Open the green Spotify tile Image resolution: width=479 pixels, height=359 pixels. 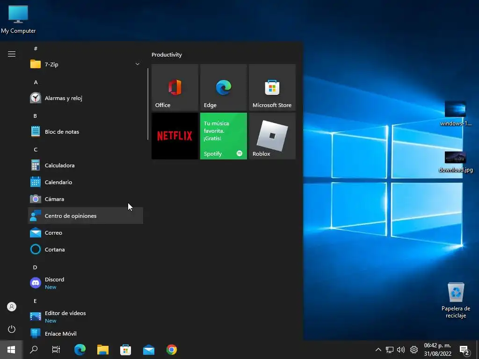(223, 136)
